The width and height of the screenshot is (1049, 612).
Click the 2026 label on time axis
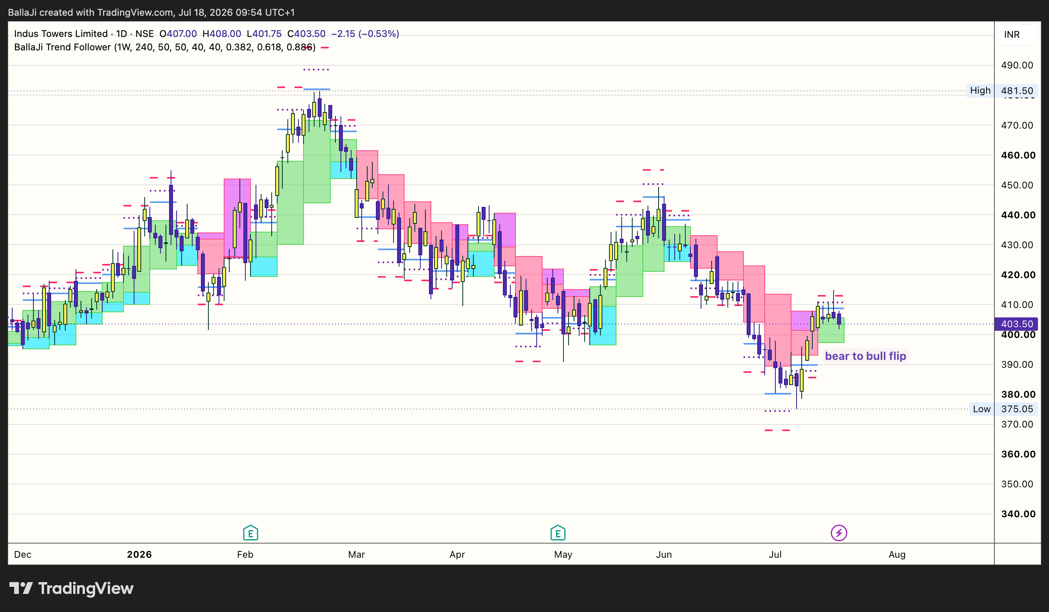click(x=139, y=555)
